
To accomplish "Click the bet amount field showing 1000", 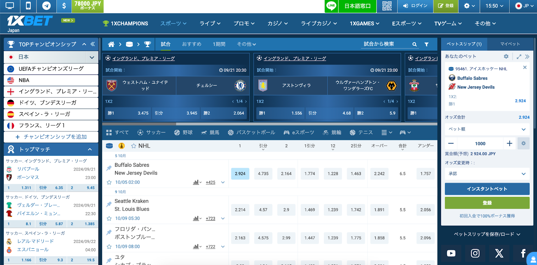I will [x=480, y=144].
